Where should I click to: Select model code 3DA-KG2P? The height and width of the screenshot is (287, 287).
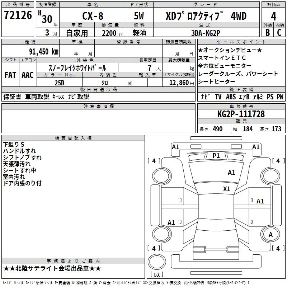(x=206, y=33)
